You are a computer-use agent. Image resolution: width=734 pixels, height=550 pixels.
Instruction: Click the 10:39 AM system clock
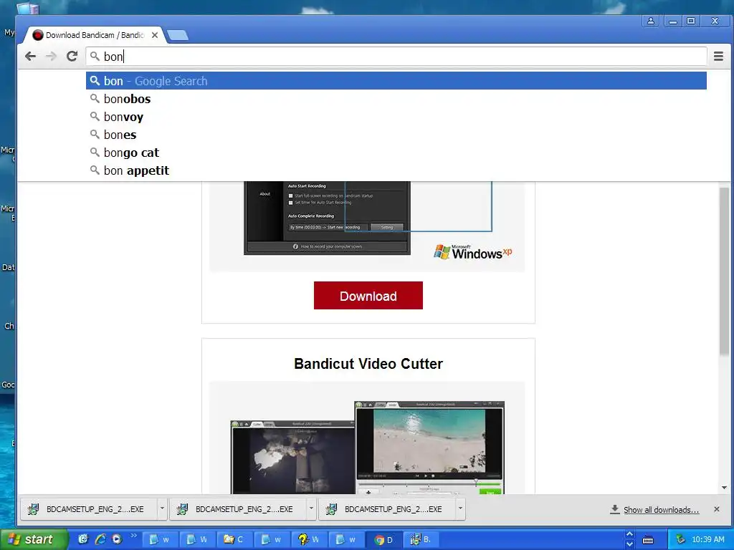point(707,540)
